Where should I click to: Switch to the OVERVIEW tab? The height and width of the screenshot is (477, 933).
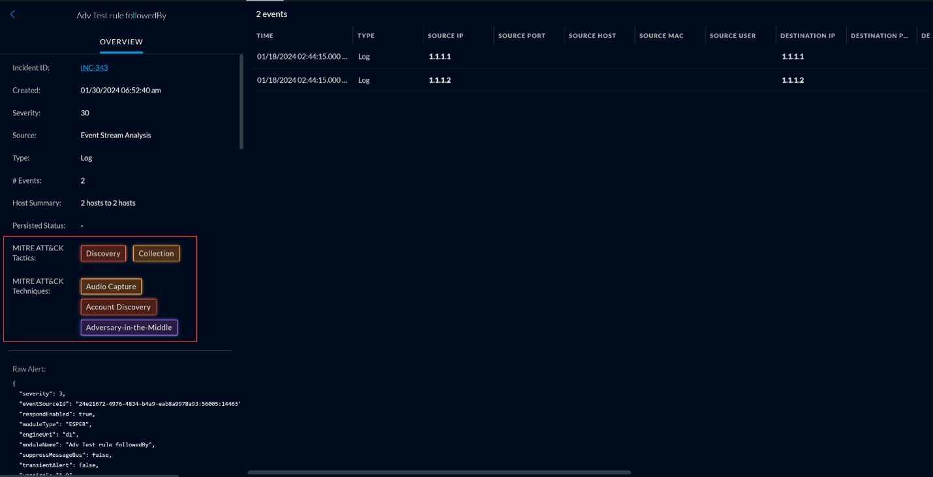[x=121, y=41]
